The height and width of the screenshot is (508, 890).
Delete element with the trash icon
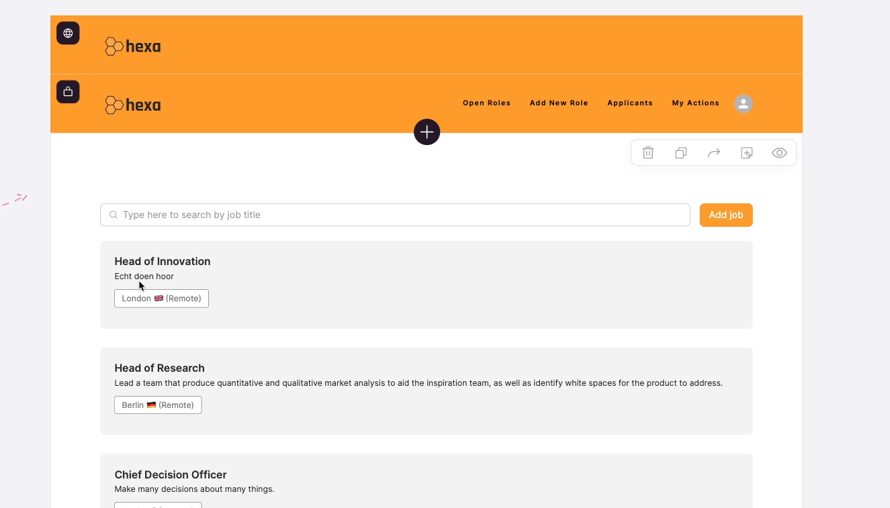(648, 153)
